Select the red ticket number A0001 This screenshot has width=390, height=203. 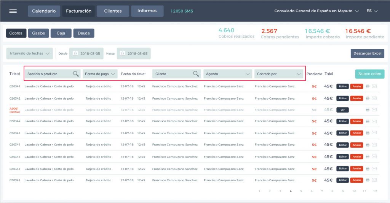[x=14, y=109]
